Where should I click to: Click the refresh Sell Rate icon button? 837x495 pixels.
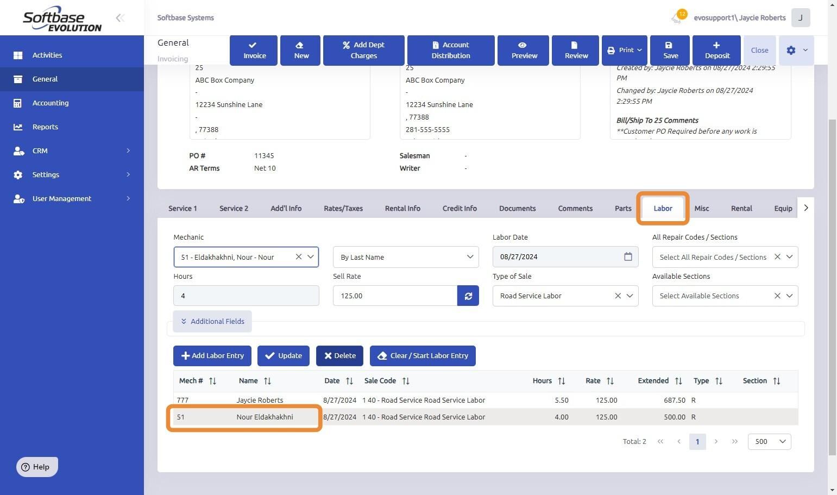468,296
